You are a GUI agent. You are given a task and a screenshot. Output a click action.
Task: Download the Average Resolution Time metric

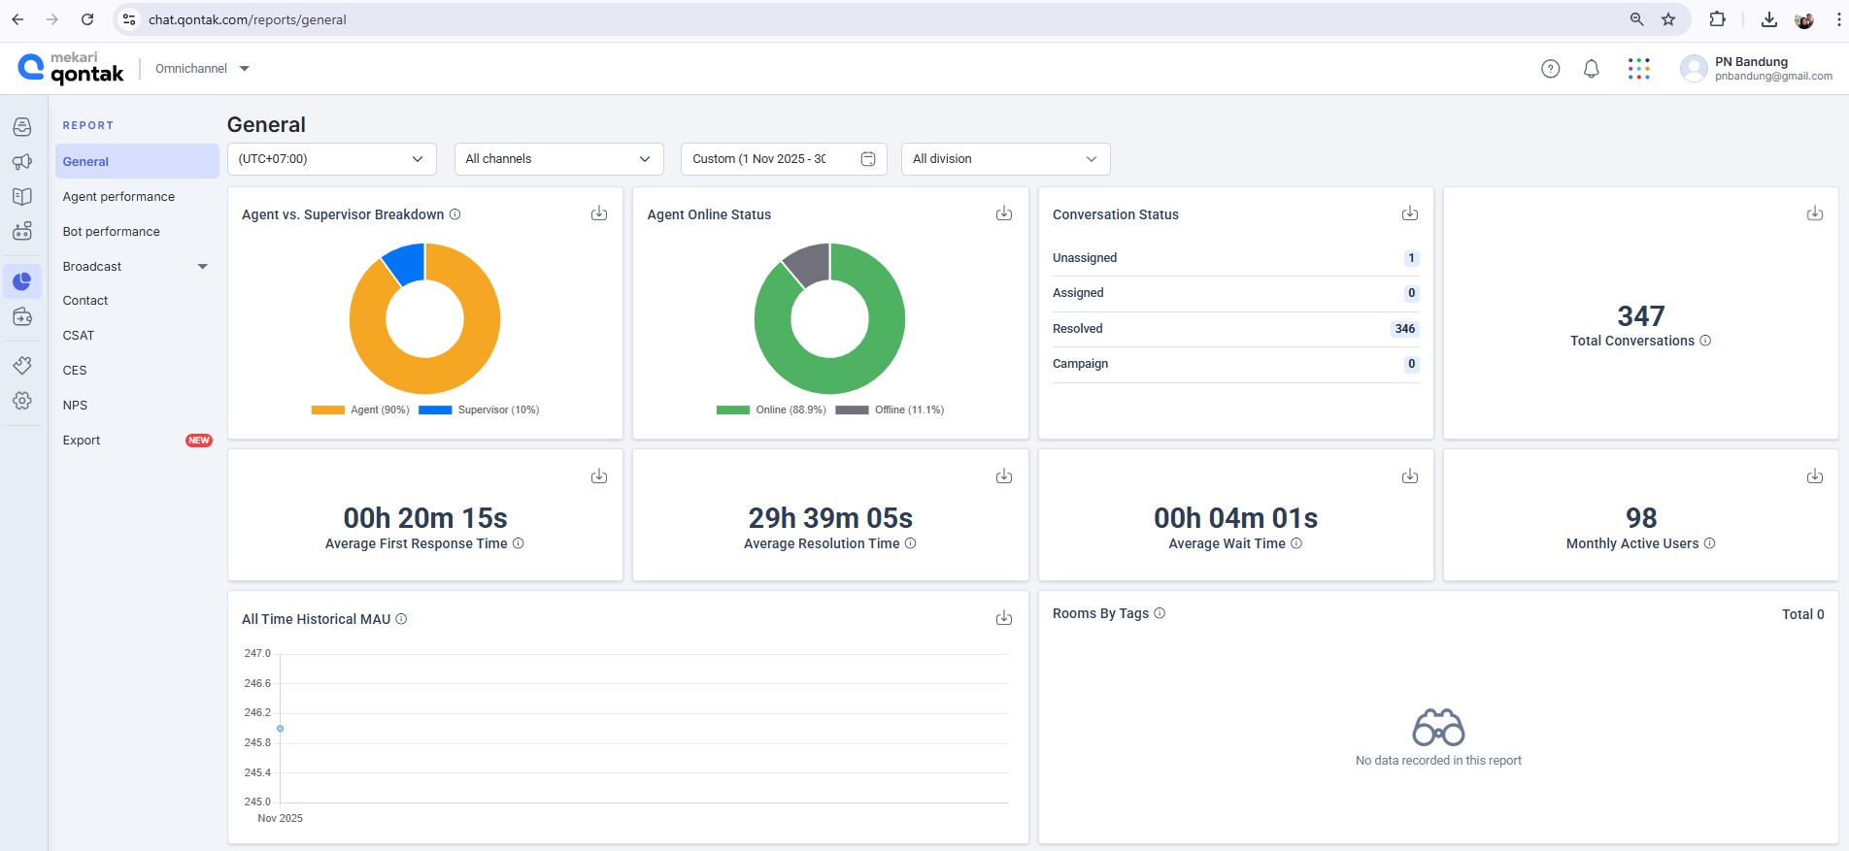point(1004,476)
